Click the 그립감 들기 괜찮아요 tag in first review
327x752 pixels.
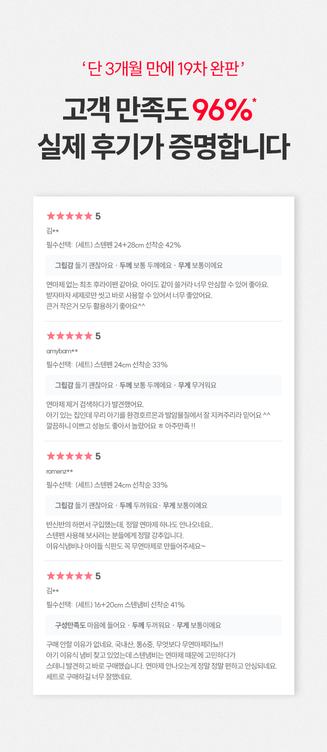click(84, 265)
